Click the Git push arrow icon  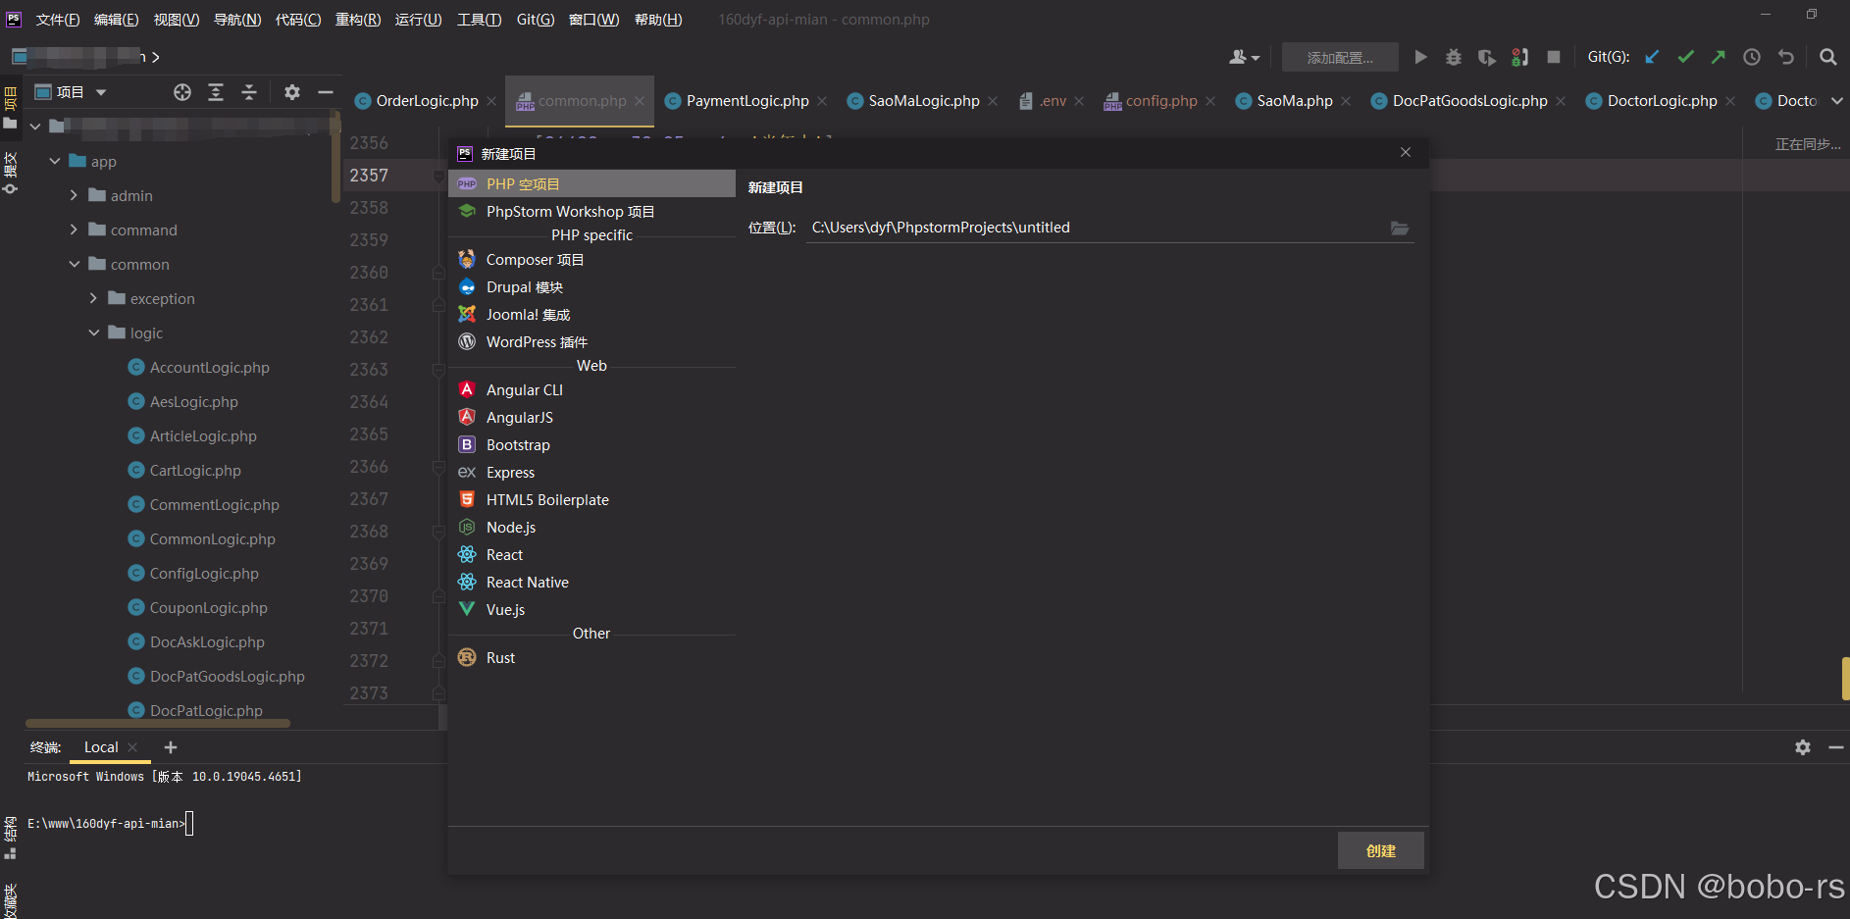(x=1719, y=57)
